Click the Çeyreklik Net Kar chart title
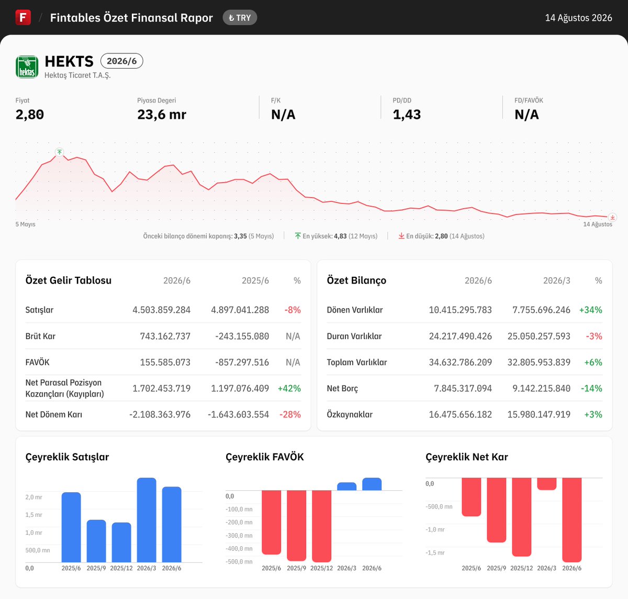The height and width of the screenshot is (599, 628). pos(467,457)
